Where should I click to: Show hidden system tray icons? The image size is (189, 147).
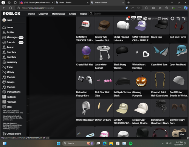coord(163,143)
